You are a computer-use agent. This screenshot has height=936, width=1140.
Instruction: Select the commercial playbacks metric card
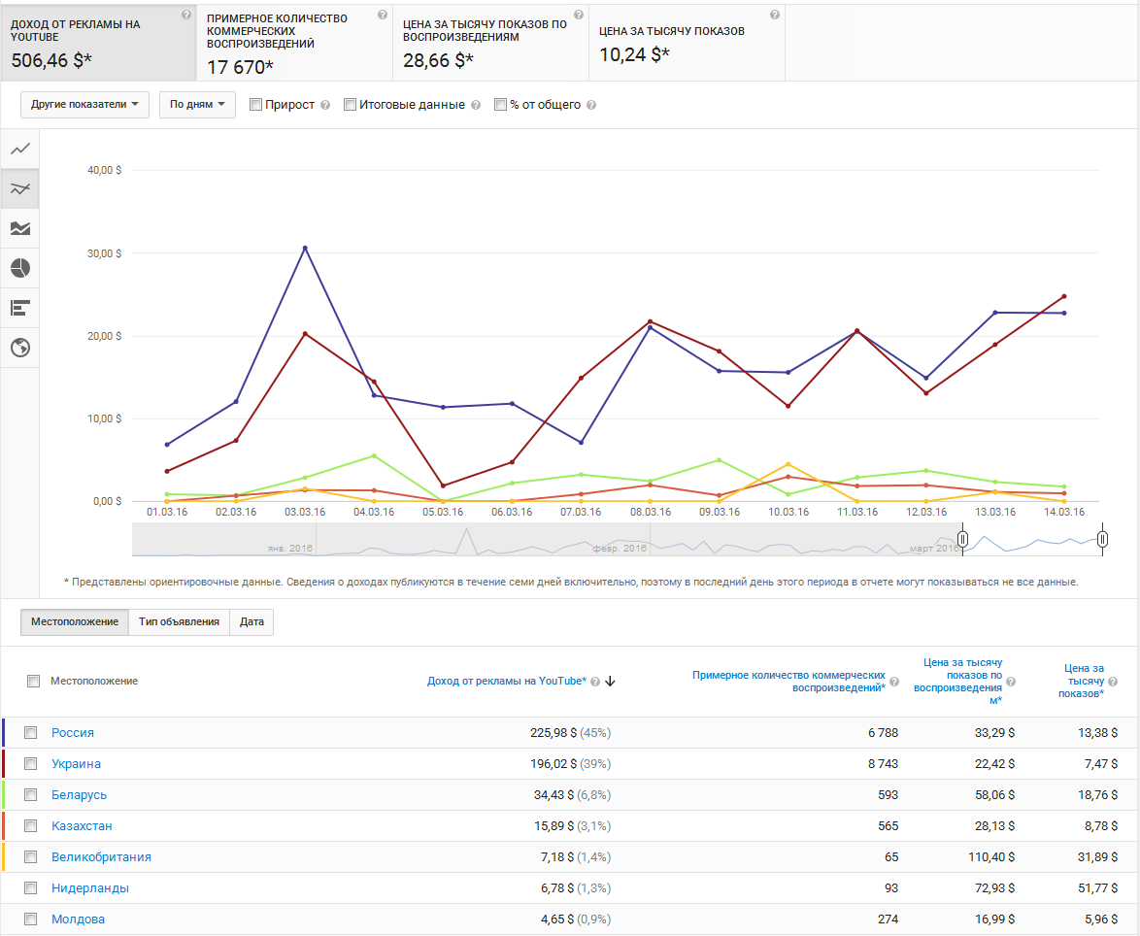tap(295, 41)
